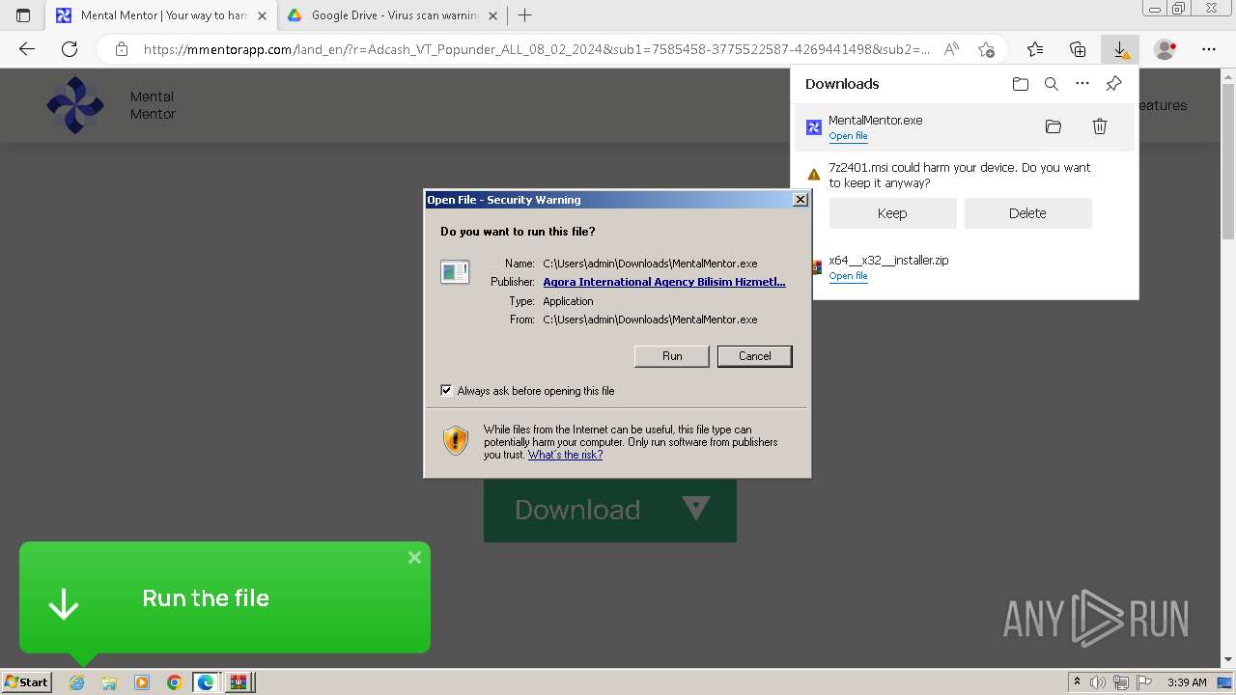Click the green Download button
Viewport: 1236px width, 695px height.
tap(610, 510)
